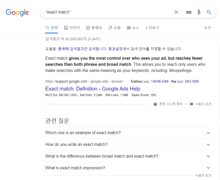Start voice search with the microphone icon

coord(199,12)
